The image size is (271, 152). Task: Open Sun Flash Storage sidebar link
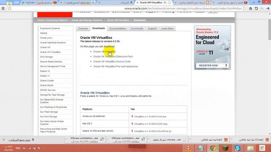pos(49,112)
